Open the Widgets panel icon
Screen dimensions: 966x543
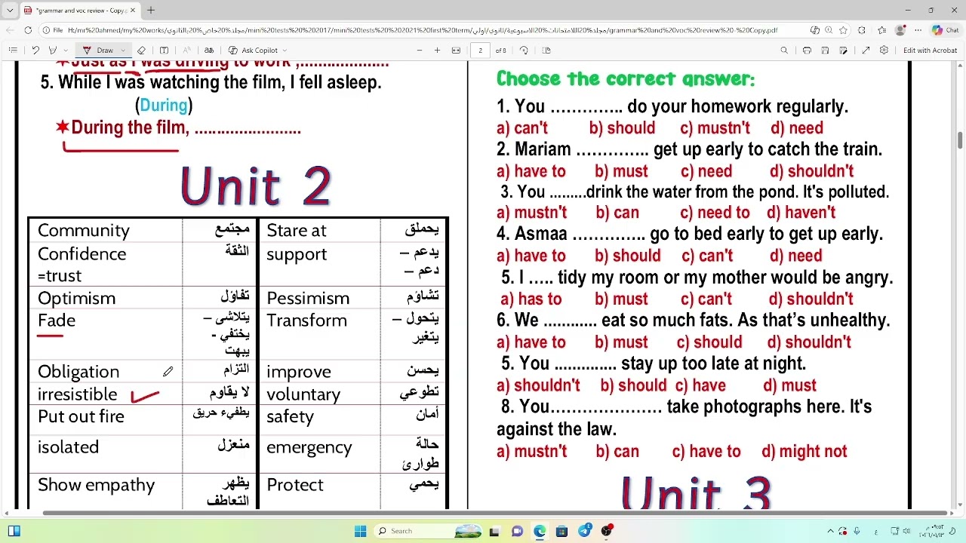pyautogui.click(x=14, y=531)
